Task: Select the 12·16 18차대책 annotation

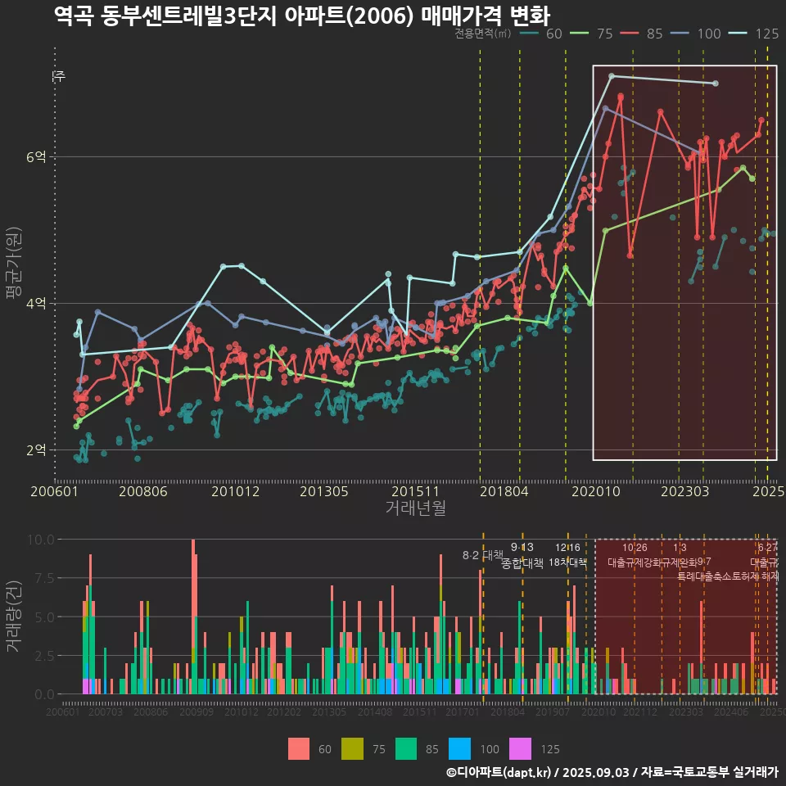Action: (x=567, y=555)
